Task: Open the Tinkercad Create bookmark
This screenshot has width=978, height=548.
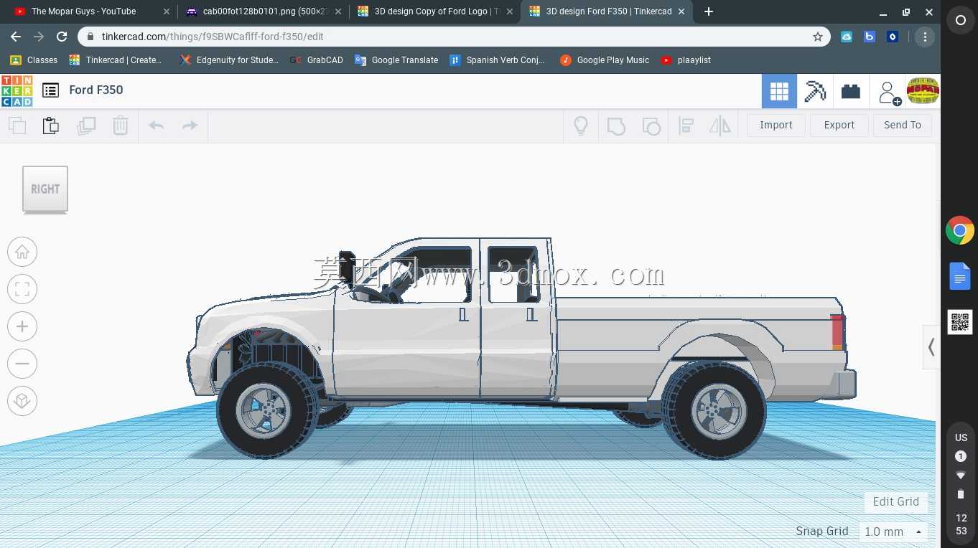Action: point(116,60)
